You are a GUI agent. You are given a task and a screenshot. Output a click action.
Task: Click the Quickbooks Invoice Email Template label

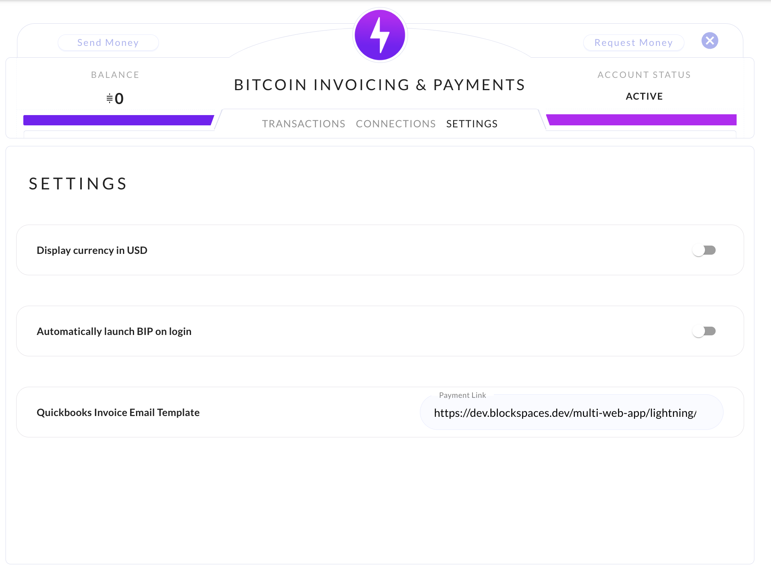(118, 412)
